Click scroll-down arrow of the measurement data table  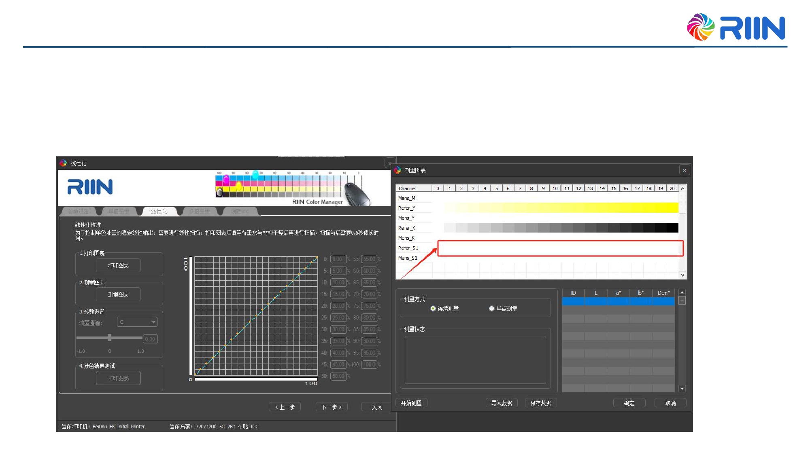[682, 389]
